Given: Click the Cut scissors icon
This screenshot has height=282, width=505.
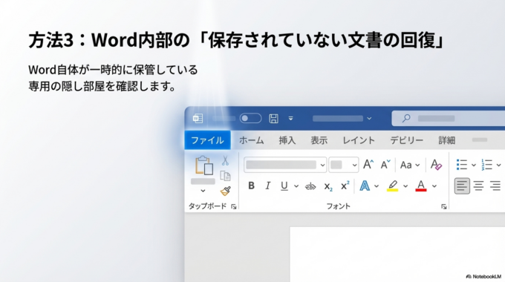Looking at the screenshot, I should (225, 160).
